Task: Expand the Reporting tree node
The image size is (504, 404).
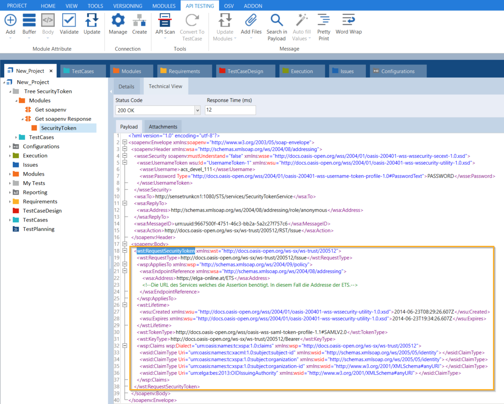Action: tap(10, 192)
